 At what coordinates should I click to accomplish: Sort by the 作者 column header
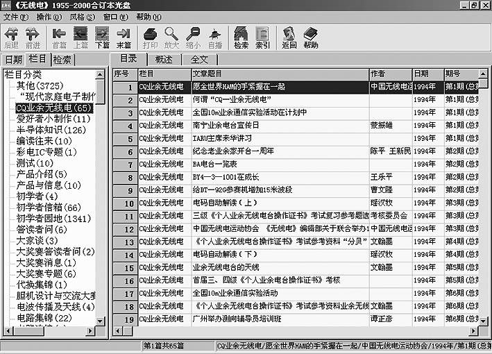click(x=391, y=74)
